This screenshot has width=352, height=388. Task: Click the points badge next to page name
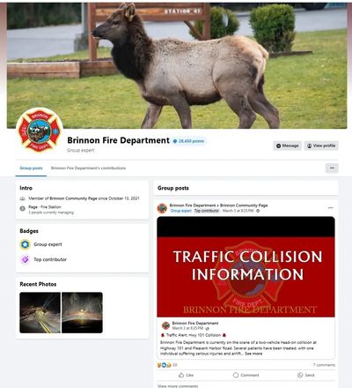point(189,141)
